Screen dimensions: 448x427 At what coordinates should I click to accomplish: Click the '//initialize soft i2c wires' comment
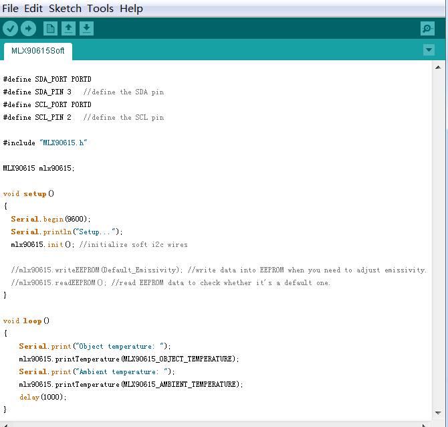pos(134,244)
